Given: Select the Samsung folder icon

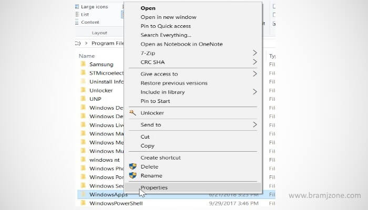Looking at the screenshot, I should (x=83, y=64).
